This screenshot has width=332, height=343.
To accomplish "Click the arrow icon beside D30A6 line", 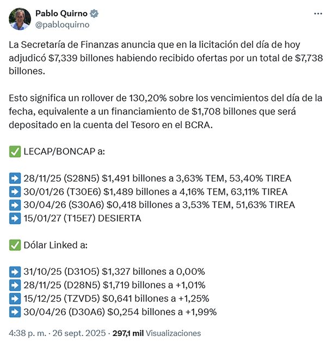I will (x=14, y=312).
